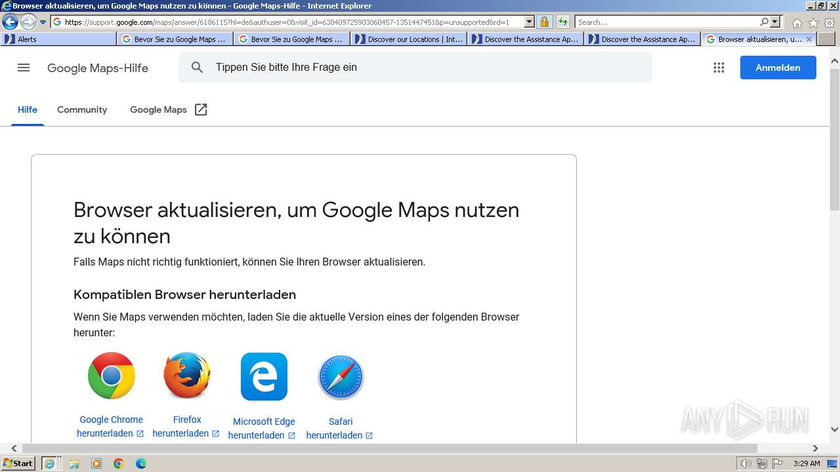Image resolution: width=840 pixels, height=472 pixels.
Task: Open the media player taskbar icon
Action: [x=96, y=463]
